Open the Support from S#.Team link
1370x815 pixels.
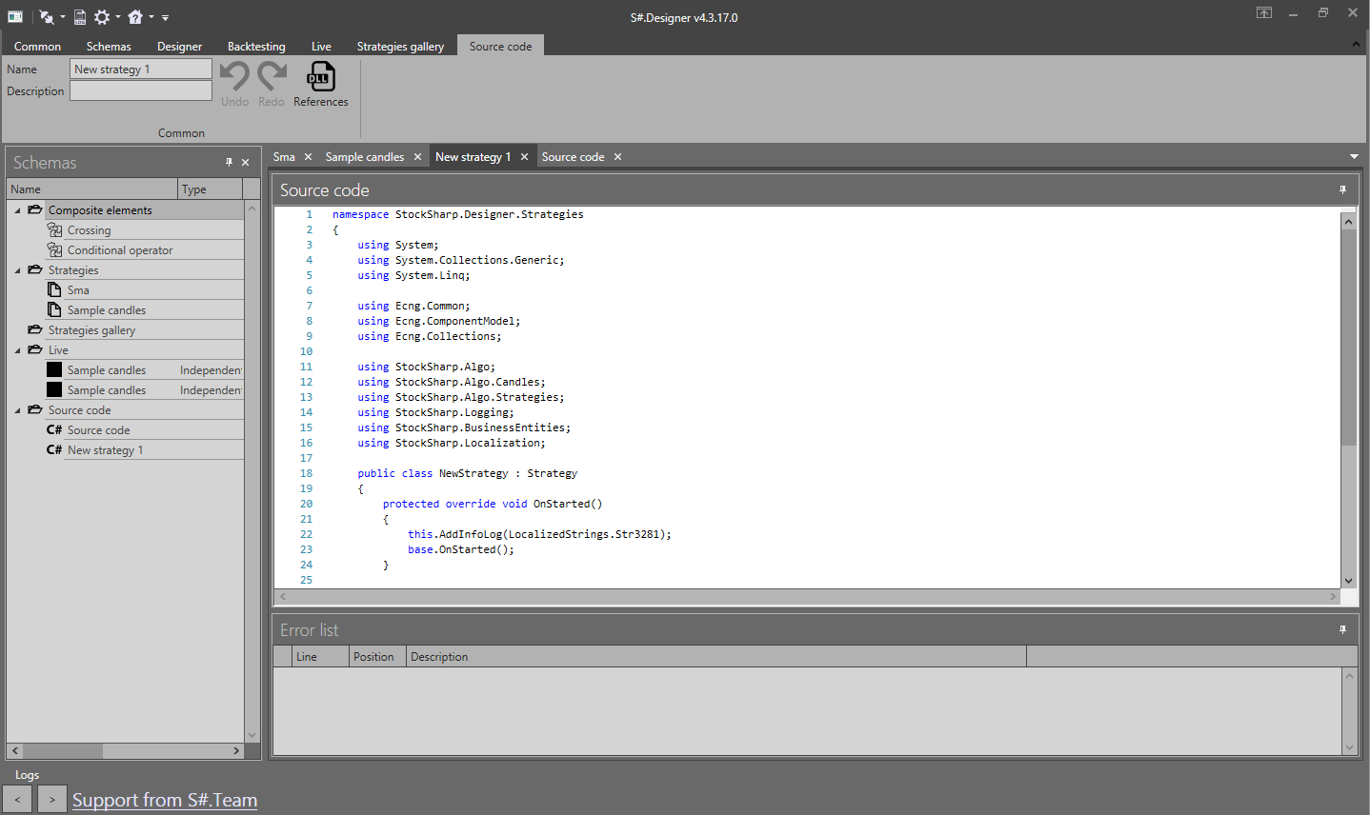pos(165,800)
